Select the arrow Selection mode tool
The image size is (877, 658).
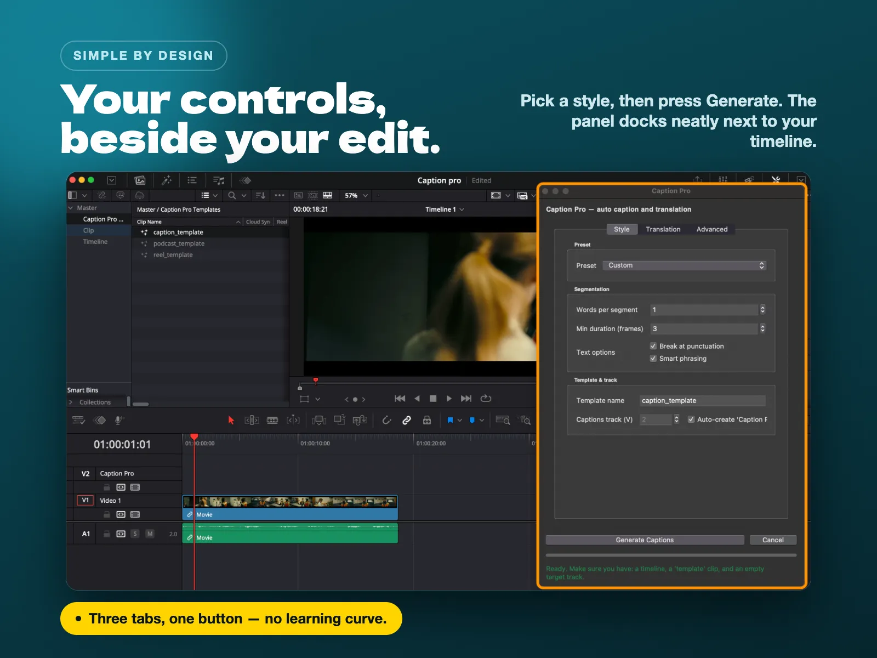tap(231, 420)
